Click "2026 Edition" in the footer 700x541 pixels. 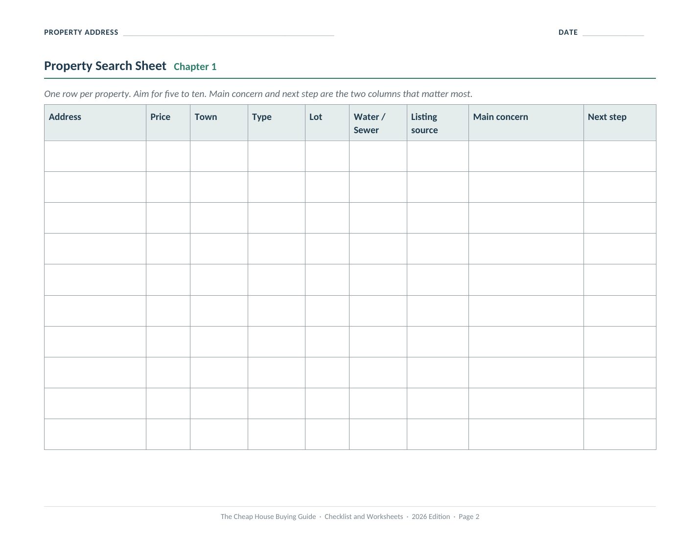pyautogui.click(x=431, y=517)
